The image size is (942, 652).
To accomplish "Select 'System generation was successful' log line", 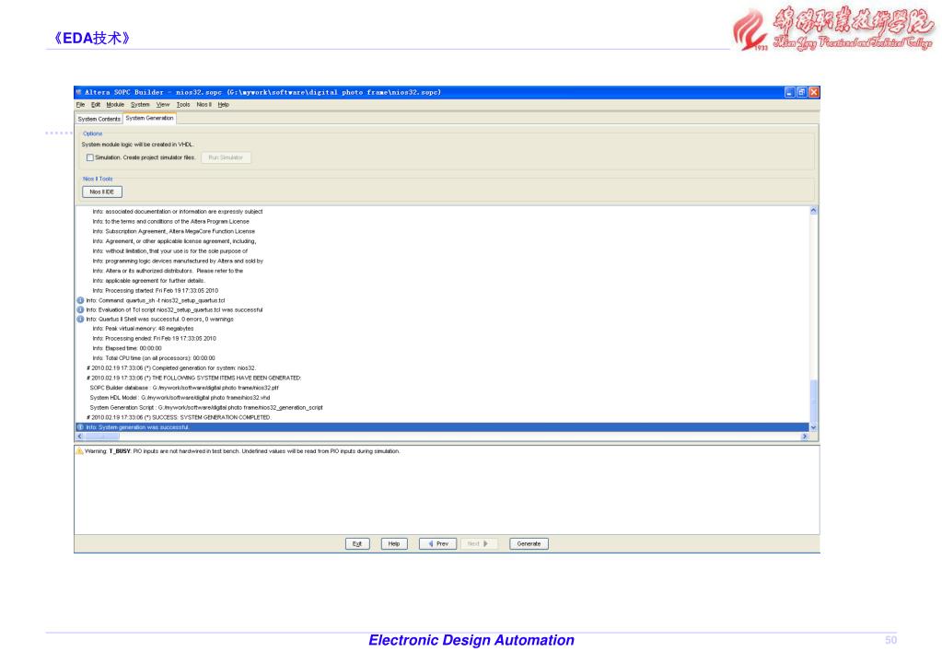I will click(x=442, y=427).
